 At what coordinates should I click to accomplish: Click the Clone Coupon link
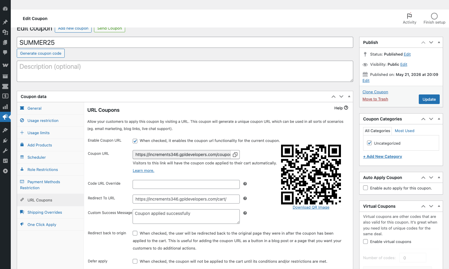[375, 92]
